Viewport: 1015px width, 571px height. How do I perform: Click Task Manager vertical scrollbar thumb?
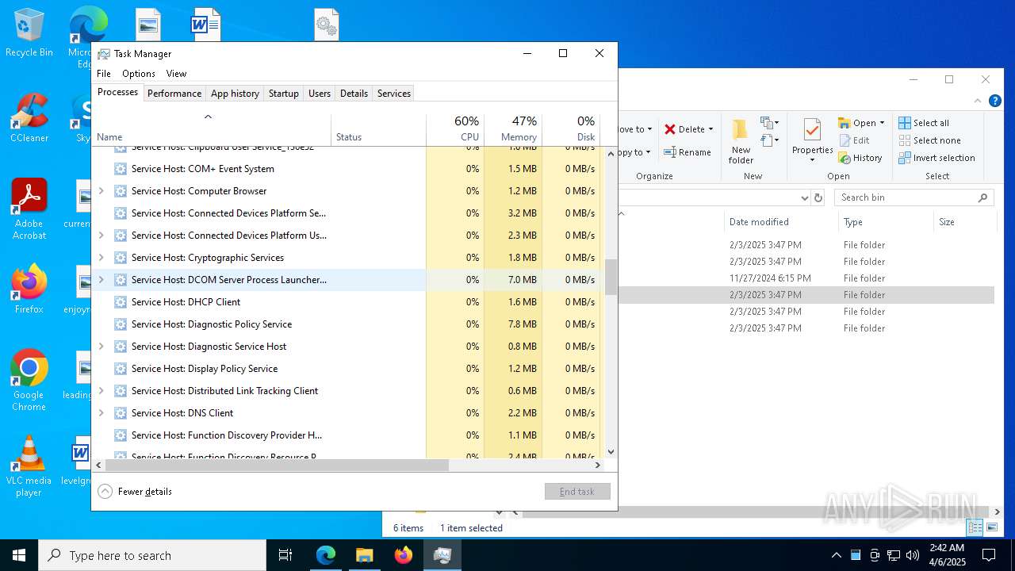(611, 277)
